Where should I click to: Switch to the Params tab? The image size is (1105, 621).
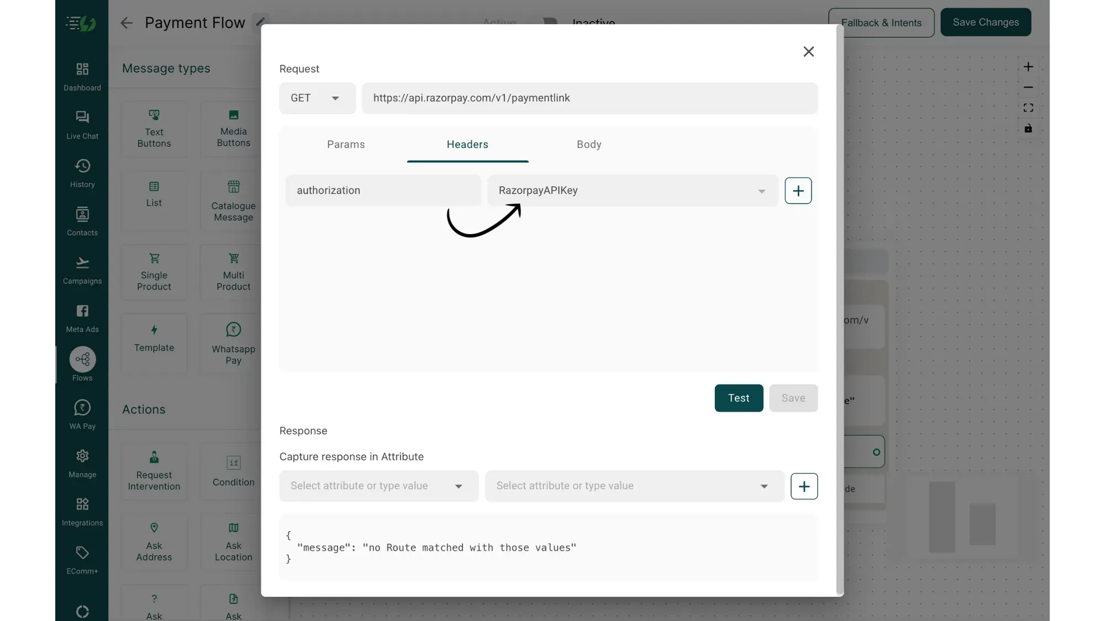(x=346, y=144)
